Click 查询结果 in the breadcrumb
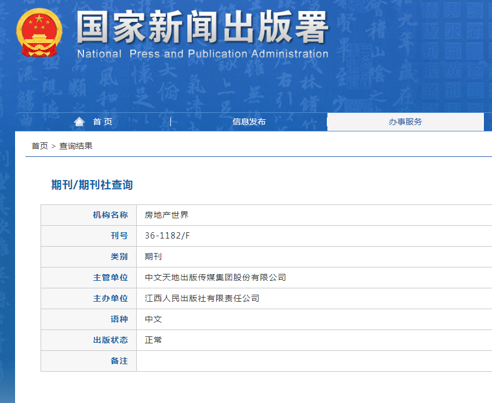The image size is (492, 403). point(76,146)
